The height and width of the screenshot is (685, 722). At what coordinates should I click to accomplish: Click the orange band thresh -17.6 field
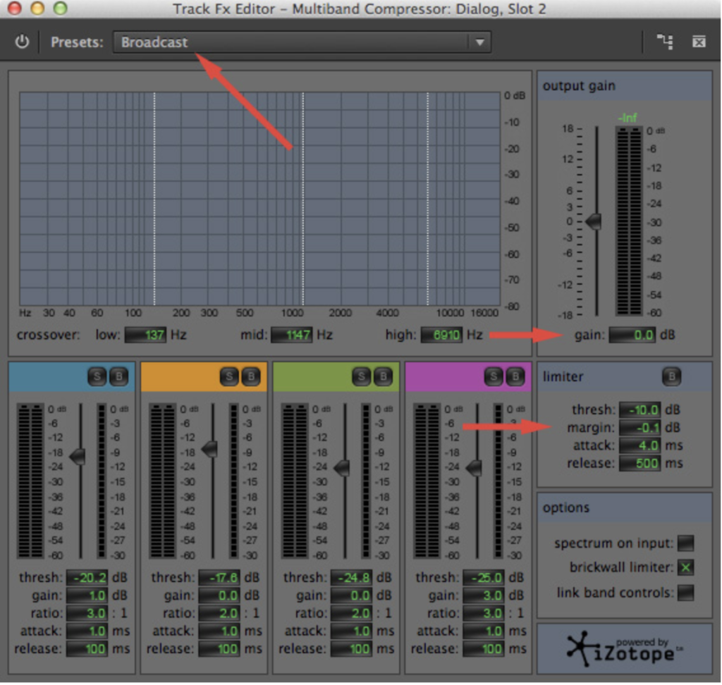tap(219, 577)
